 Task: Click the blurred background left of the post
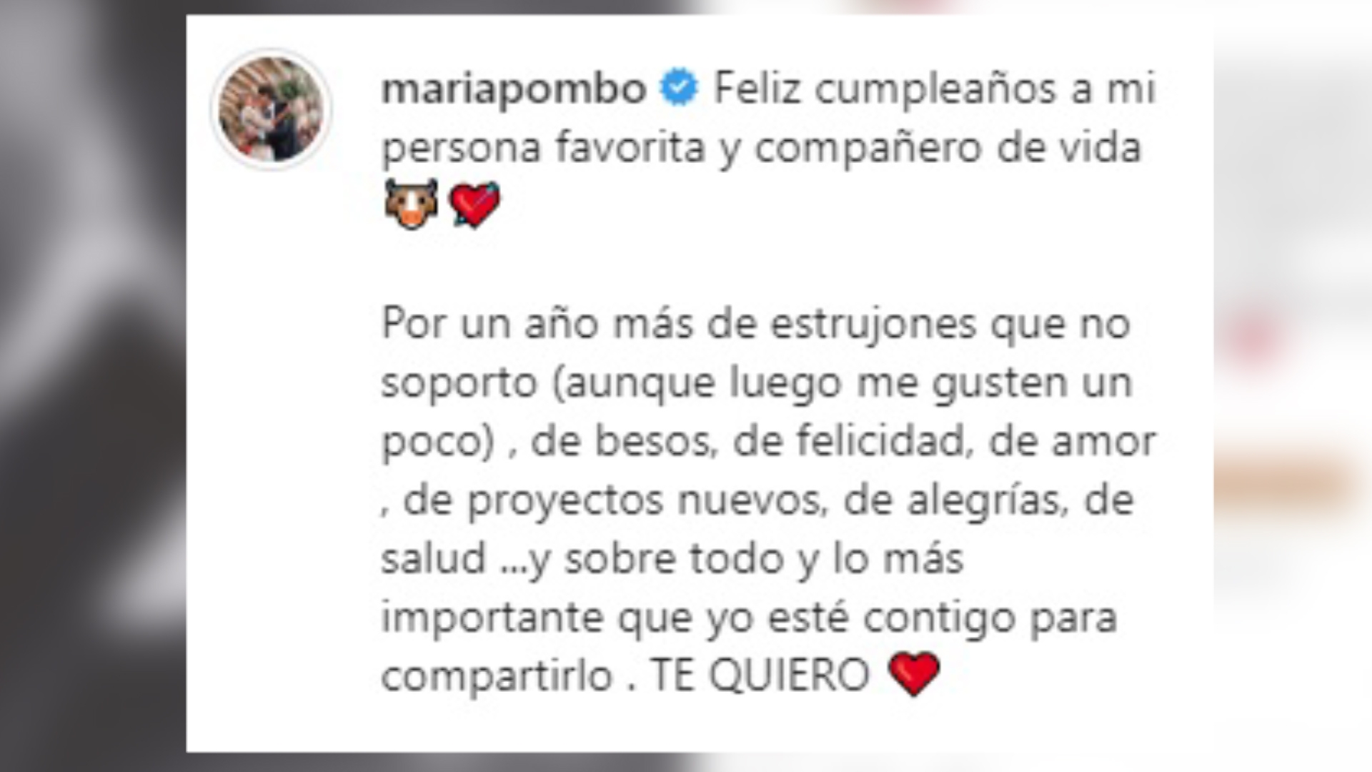pos(93,386)
